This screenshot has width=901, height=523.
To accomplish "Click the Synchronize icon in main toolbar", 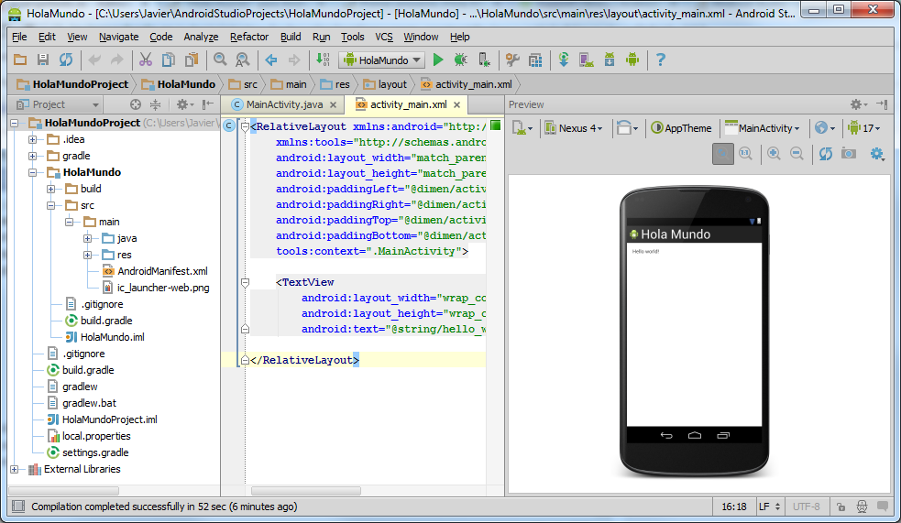I will click(x=66, y=60).
